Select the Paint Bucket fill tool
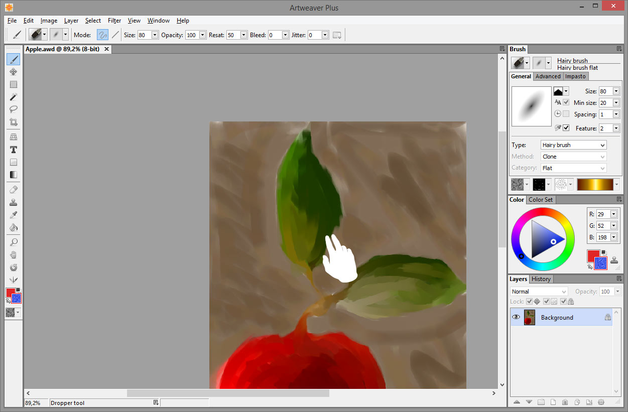 tap(14, 227)
